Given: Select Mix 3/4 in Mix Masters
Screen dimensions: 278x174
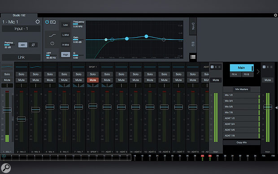Looking at the screenshot, I should 242,101.
